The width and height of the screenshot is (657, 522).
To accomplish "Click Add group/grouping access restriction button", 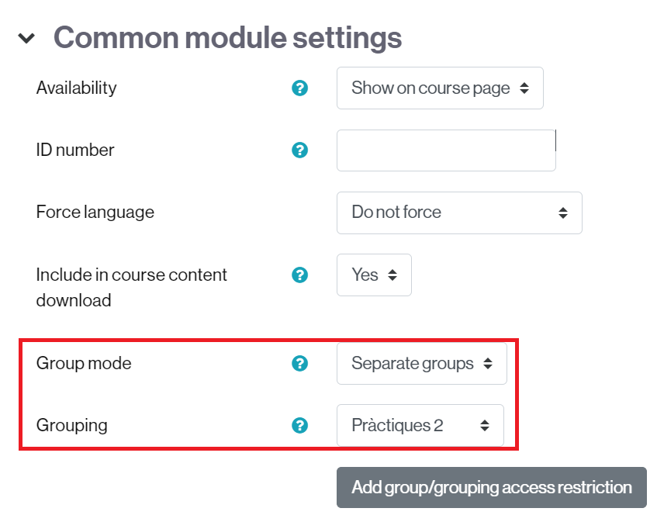I will (492, 487).
